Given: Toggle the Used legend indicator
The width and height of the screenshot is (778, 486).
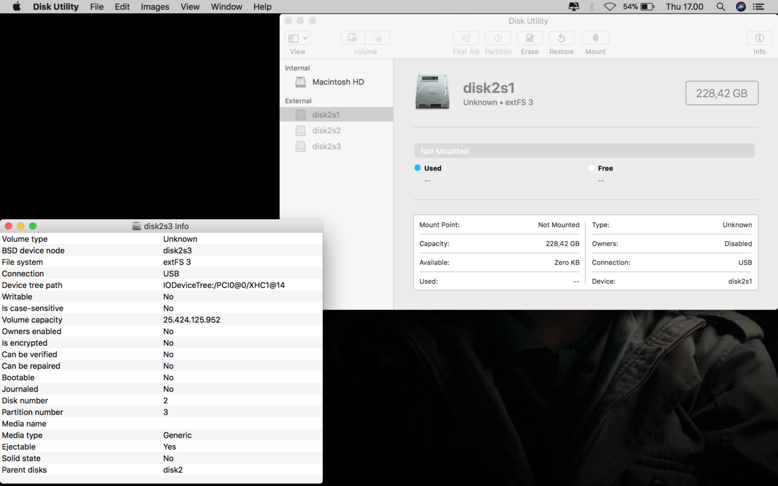Looking at the screenshot, I should click(416, 168).
